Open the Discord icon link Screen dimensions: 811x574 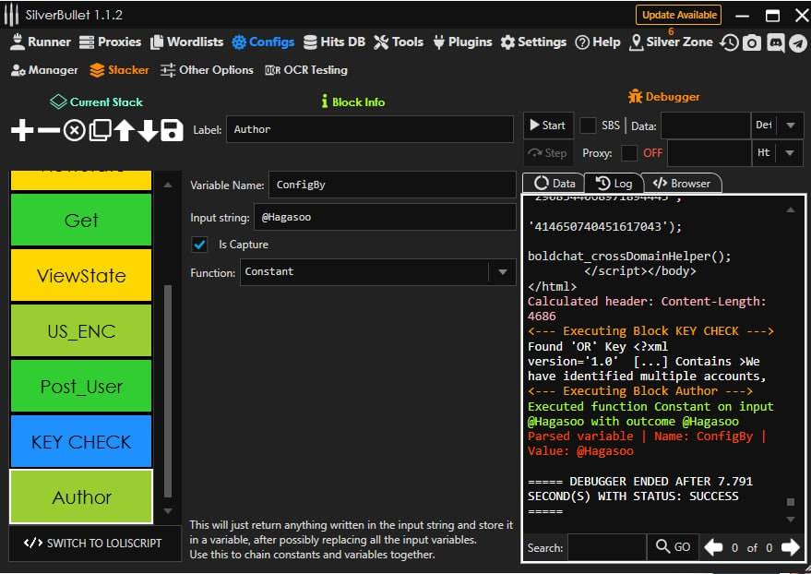coord(775,42)
